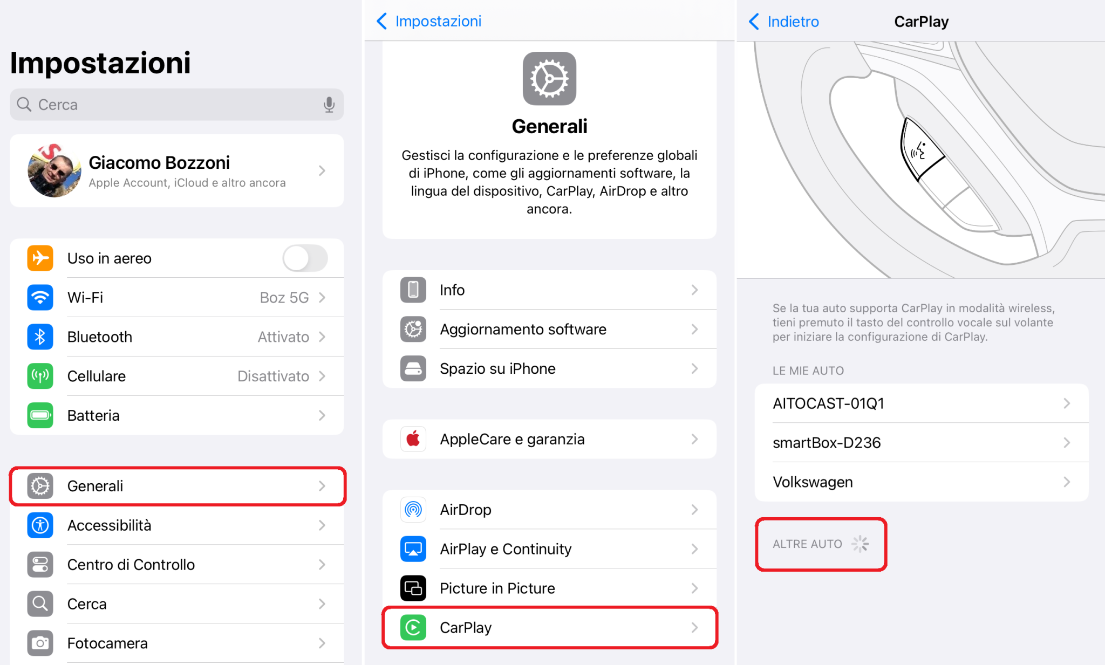The width and height of the screenshot is (1105, 665).
Task: Tap the microphone icon in the Cerca bar
Action: 329,104
